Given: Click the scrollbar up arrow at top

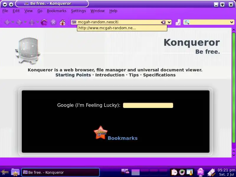Looking at the screenshot, I should pyautogui.click(x=234, y=30).
